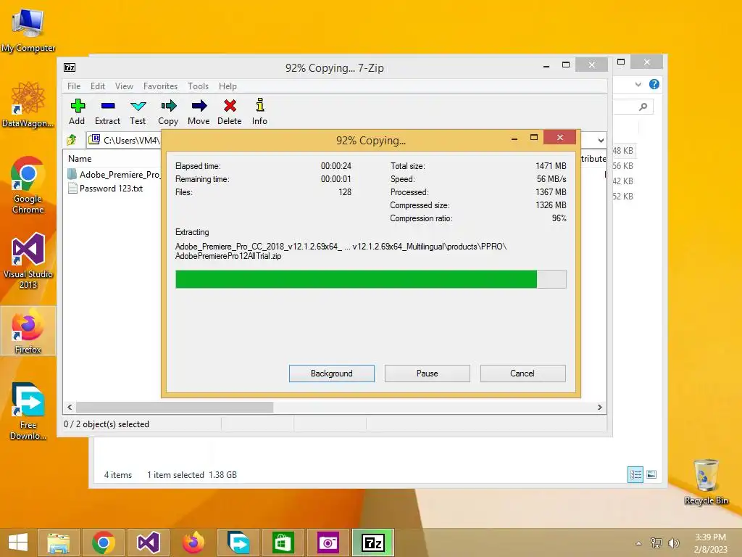Select Google Chrome desktop shortcut
Viewport: 742px width, 557px height.
click(28, 185)
